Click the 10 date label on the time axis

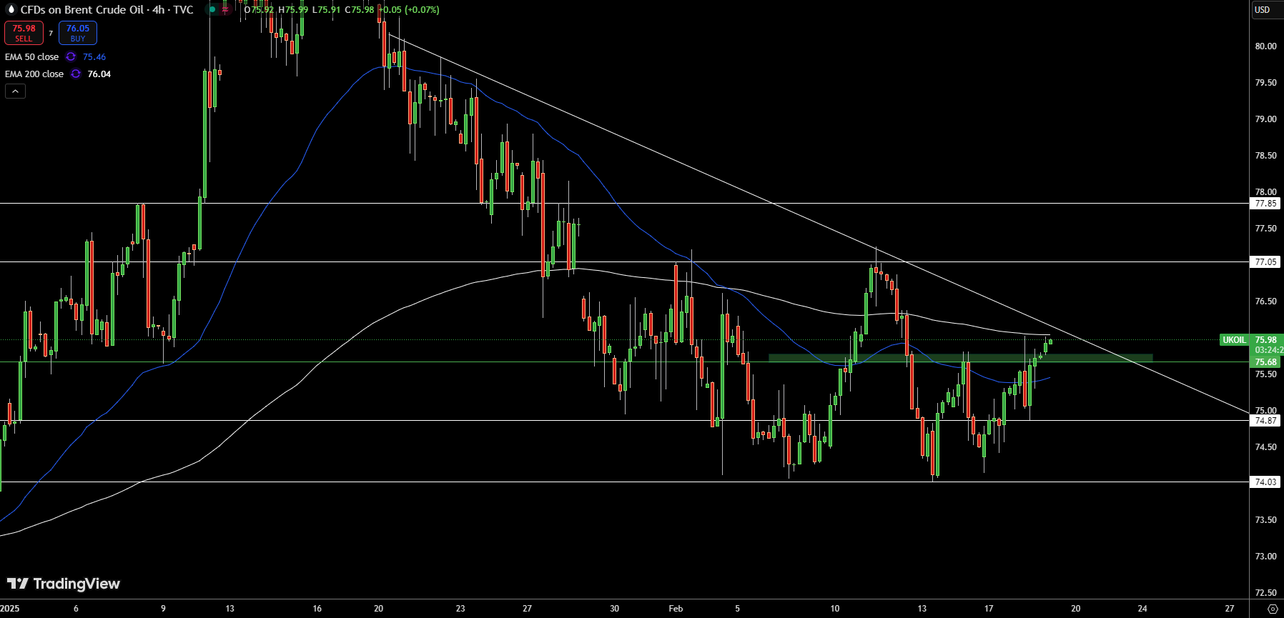click(834, 609)
